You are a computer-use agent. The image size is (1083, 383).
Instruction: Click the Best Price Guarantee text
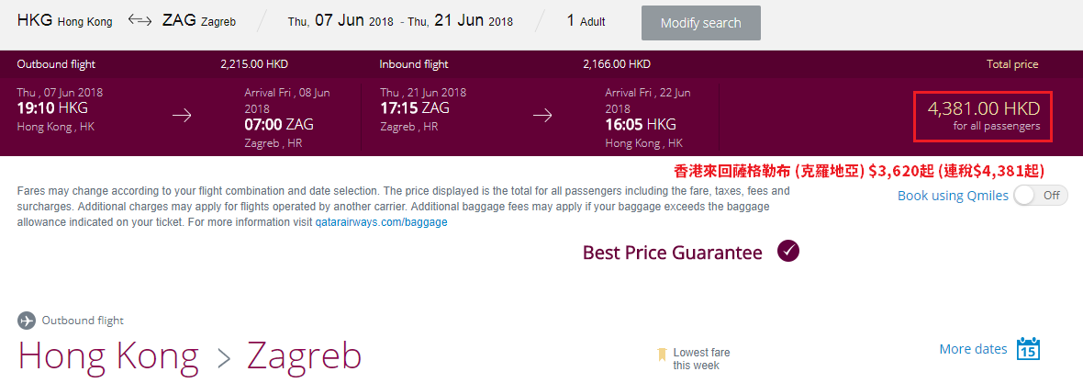[673, 253]
